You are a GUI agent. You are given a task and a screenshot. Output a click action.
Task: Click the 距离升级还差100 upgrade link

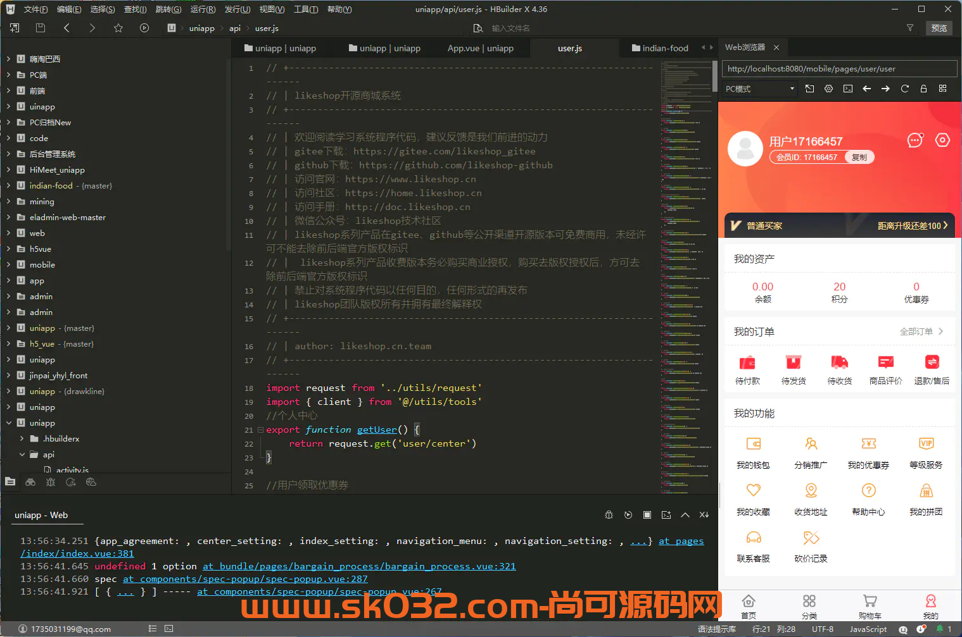pyautogui.click(x=913, y=226)
